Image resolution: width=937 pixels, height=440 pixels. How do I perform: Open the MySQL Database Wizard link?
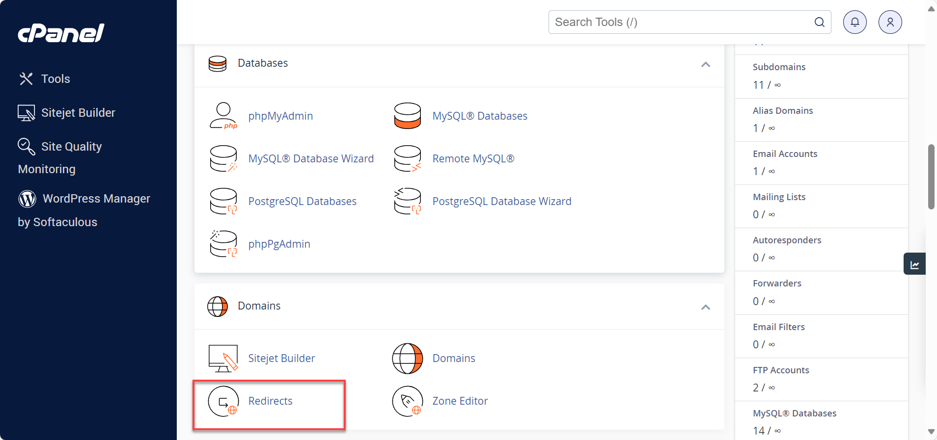coord(311,158)
